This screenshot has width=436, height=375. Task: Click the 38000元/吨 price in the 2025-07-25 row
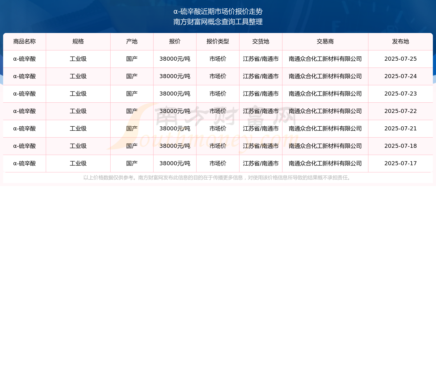175,59
